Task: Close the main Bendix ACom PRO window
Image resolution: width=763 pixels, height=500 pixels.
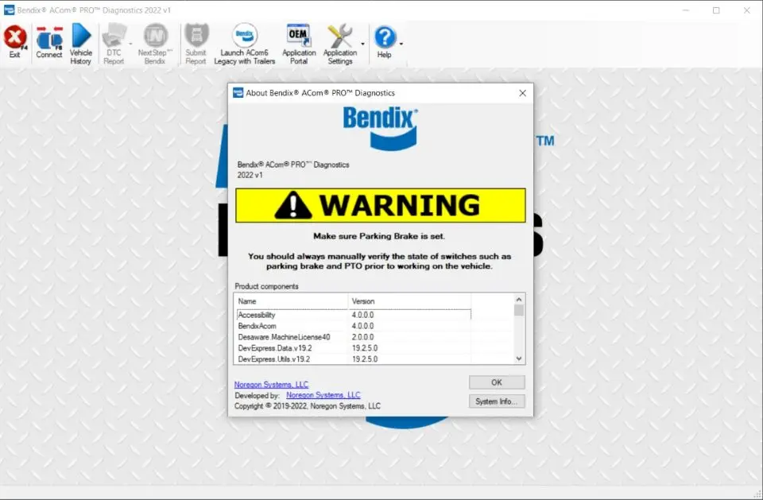Action: [x=747, y=10]
